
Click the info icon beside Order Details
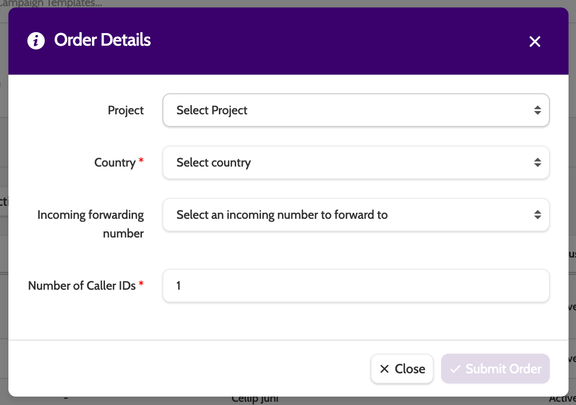(x=36, y=41)
